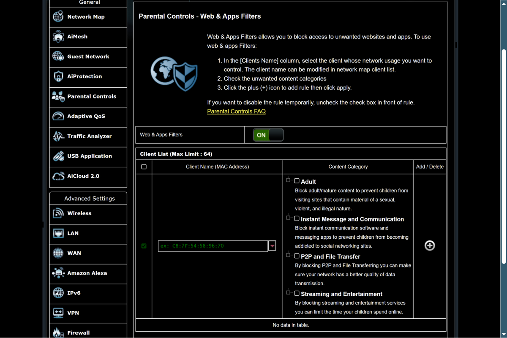
Task: Click the Traffic Analyzer icon
Action: tap(58, 136)
